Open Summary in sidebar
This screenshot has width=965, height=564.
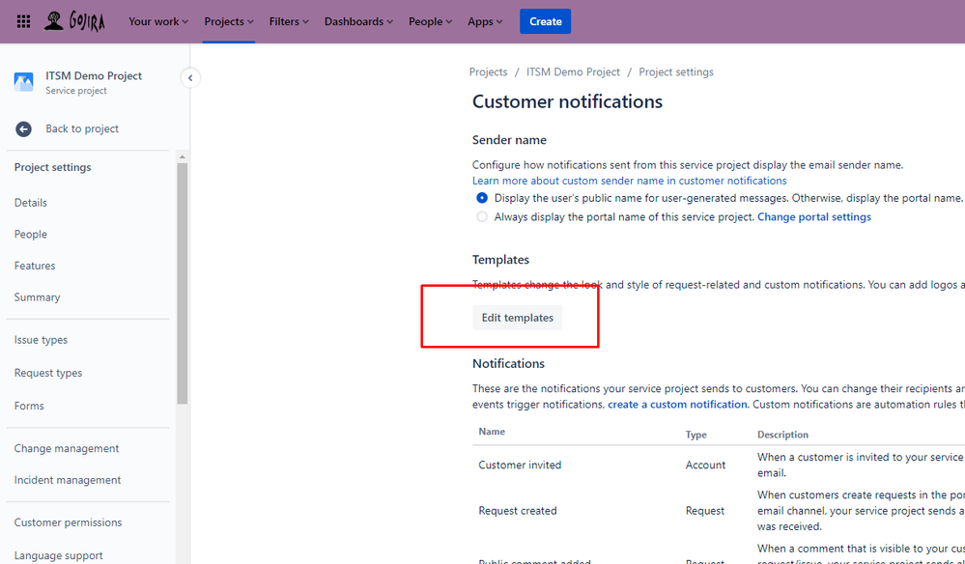[38, 297]
